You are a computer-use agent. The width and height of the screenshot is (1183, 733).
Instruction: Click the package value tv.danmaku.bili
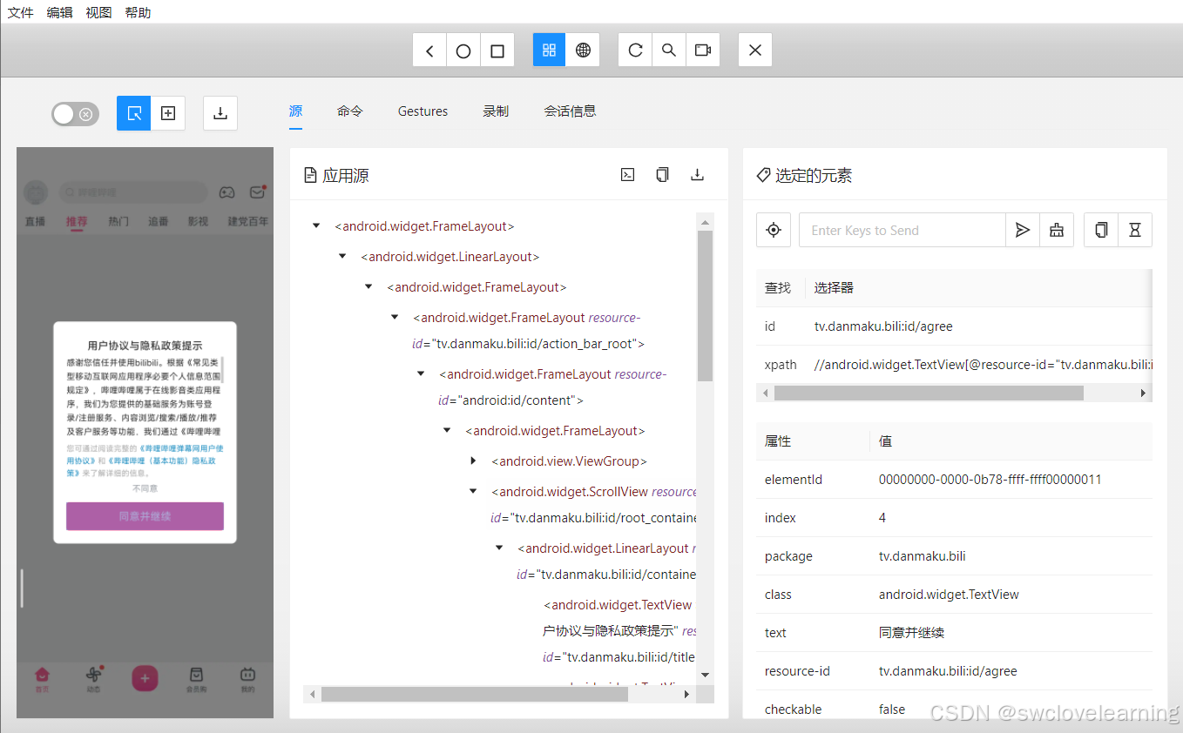pyautogui.click(x=922, y=556)
